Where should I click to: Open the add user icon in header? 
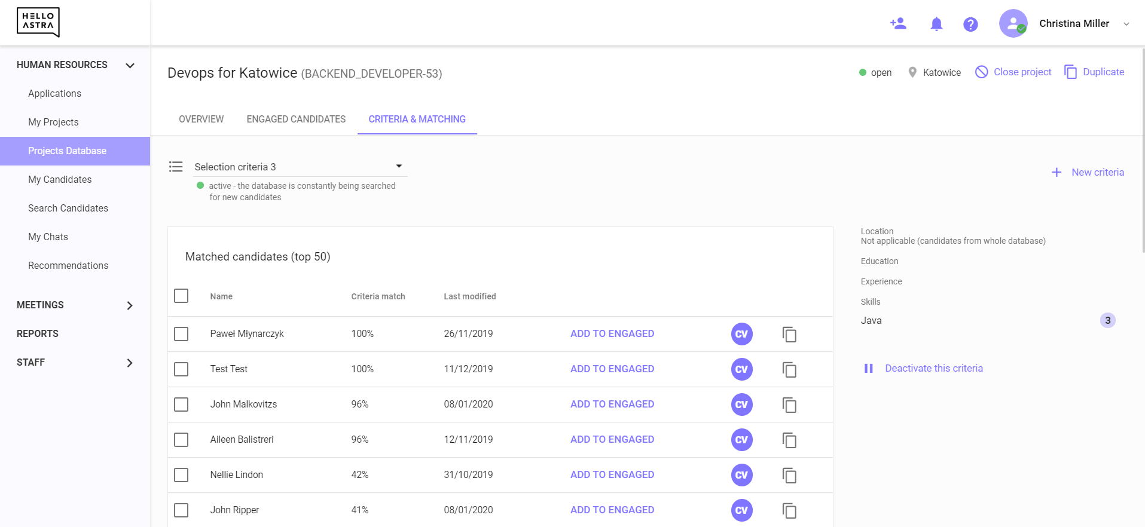[898, 23]
